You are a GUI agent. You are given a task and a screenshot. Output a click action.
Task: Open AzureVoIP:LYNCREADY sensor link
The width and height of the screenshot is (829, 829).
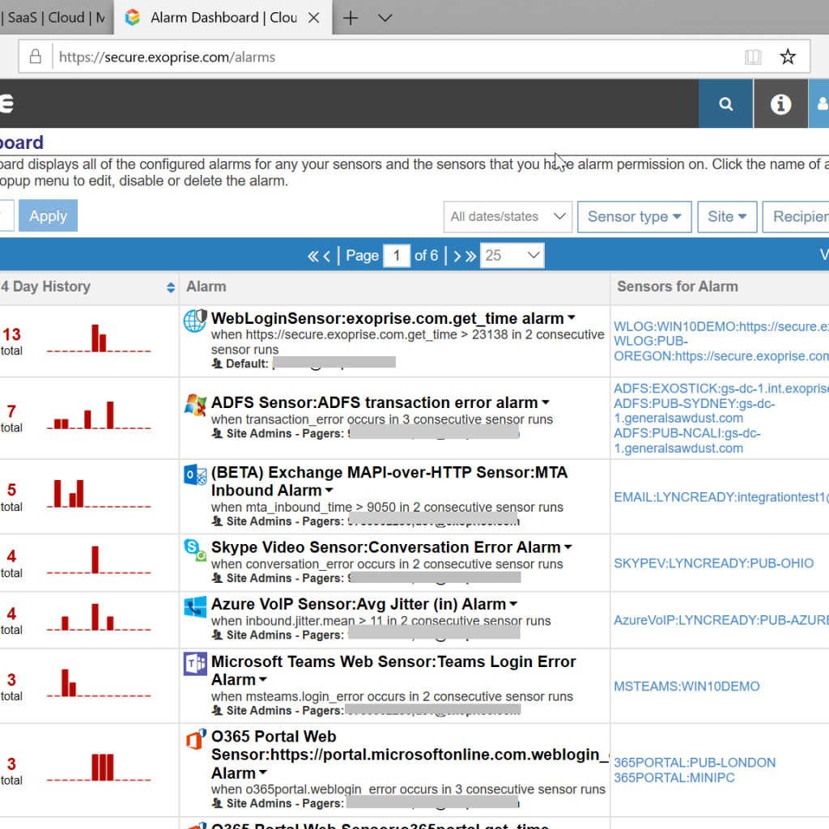721,620
